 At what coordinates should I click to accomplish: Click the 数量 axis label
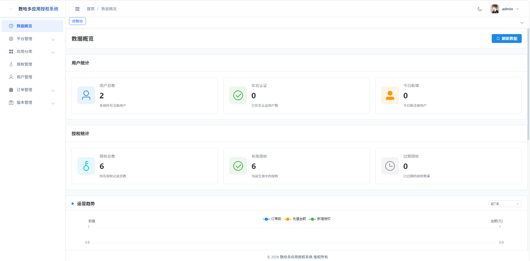92,221
